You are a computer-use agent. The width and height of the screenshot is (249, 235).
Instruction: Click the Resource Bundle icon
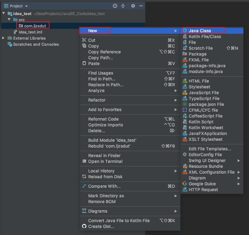click(185, 166)
